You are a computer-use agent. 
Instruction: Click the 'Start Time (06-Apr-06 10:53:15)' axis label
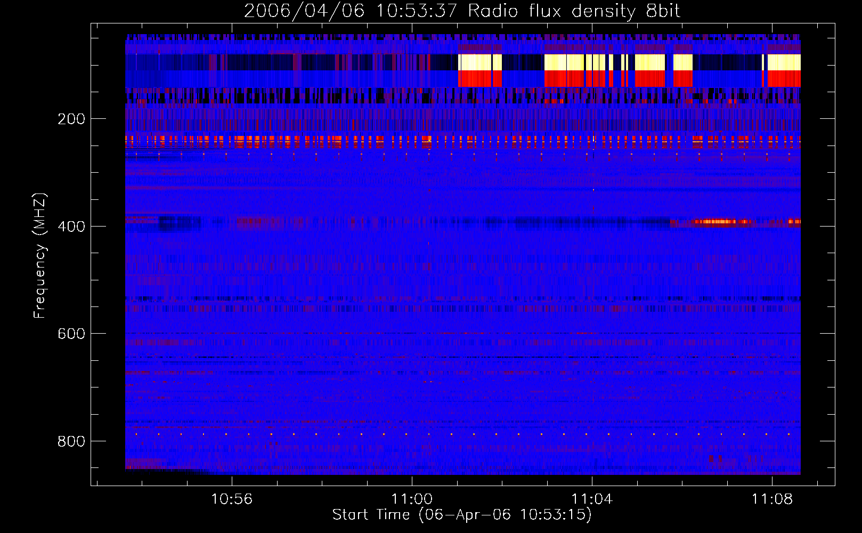(x=462, y=515)
